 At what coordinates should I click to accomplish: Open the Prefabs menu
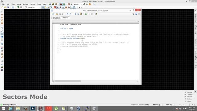(x=25, y=4)
